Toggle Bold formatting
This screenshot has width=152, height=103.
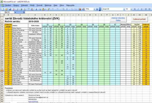[135, 9]
